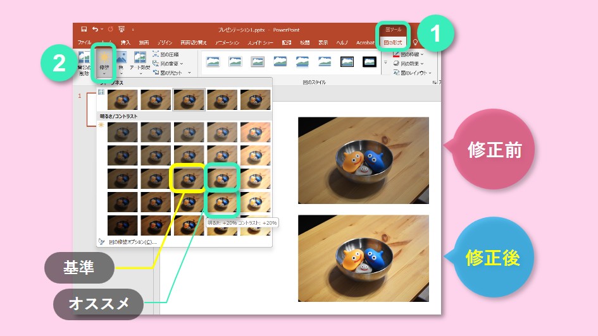Apply the fourth picture style thumbnail
Image resolution: width=598 pixels, height=336 pixels.
tap(280, 62)
